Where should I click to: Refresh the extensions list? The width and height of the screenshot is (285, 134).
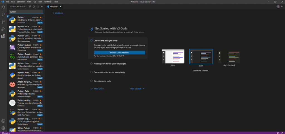tap(34, 7)
